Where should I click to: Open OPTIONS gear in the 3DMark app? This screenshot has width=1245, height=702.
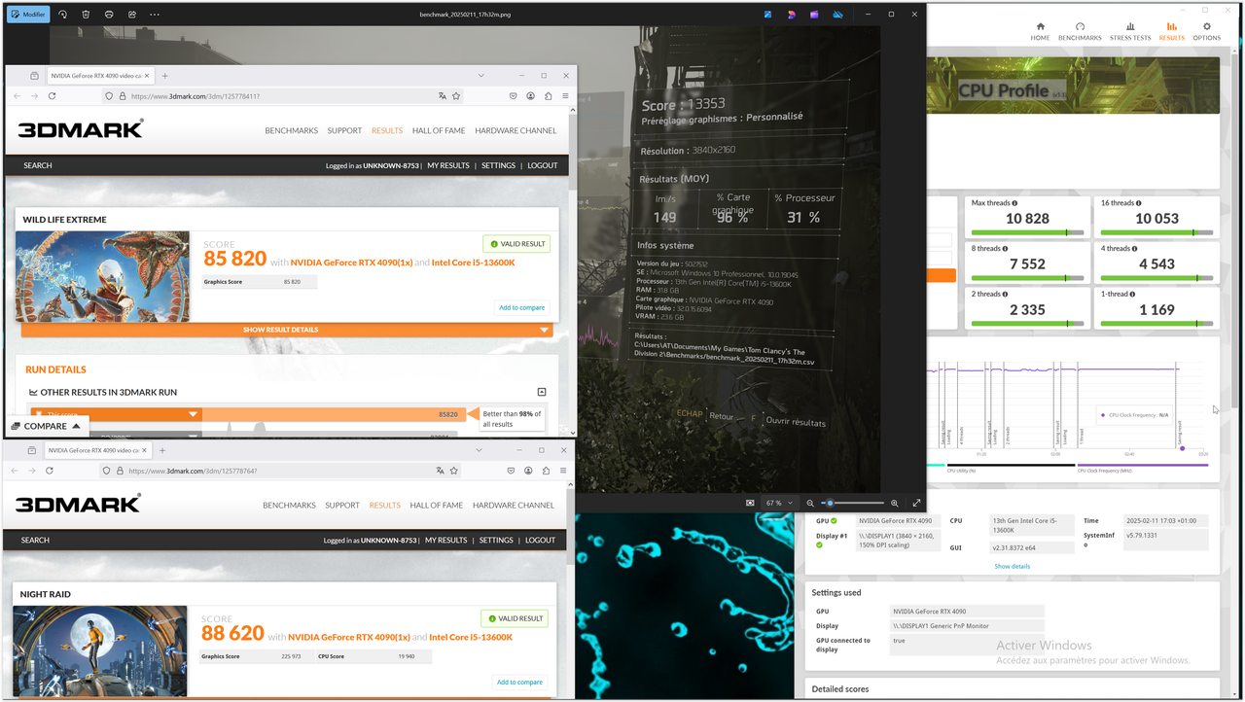(x=1207, y=32)
